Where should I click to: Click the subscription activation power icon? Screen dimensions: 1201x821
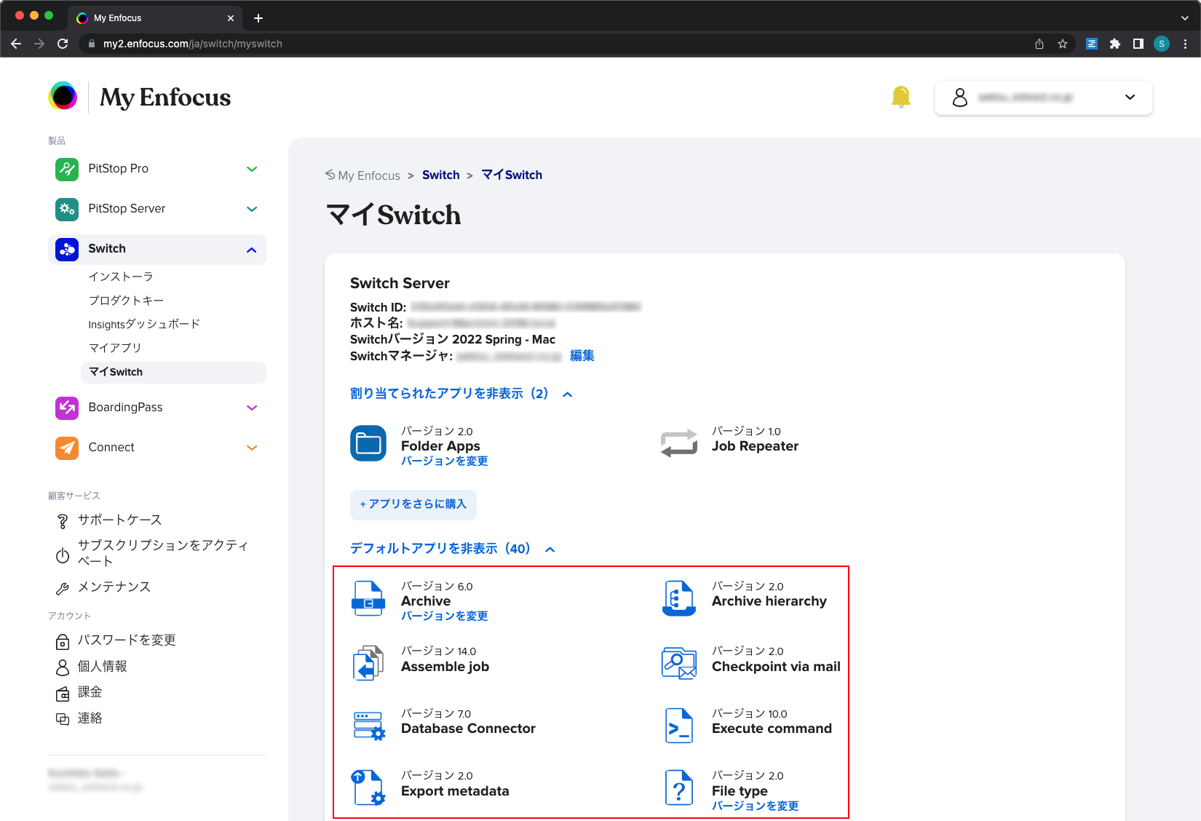pyautogui.click(x=63, y=555)
